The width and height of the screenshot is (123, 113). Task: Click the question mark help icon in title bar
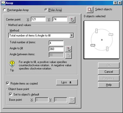pyautogui.click(x=115, y=3)
